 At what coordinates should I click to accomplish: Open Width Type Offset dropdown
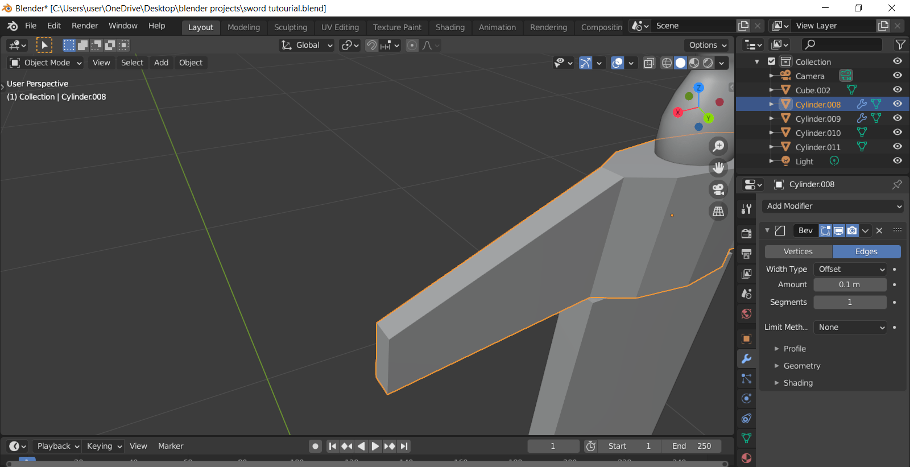[x=850, y=269]
